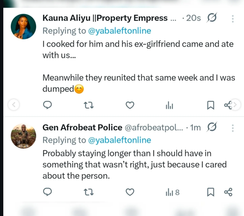The image size is (244, 216).
Task: Open the three-dot menu on Kauna Aliyu's tweet
Action: click(232, 18)
